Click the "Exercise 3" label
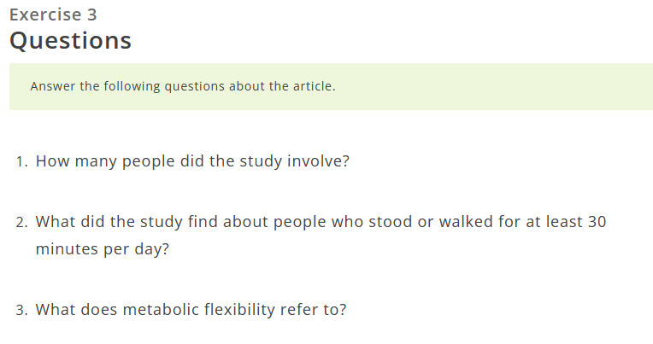The height and width of the screenshot is (344, 653). click(x=53, y=15)
